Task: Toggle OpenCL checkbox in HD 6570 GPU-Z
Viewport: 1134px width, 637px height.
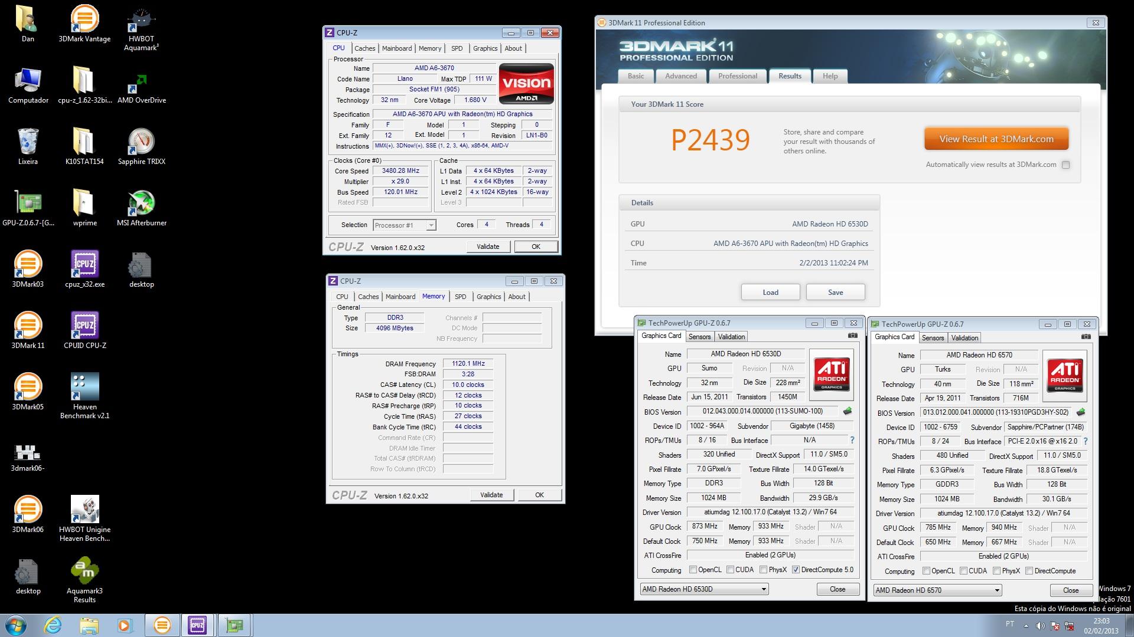Action: click(926, 571)
